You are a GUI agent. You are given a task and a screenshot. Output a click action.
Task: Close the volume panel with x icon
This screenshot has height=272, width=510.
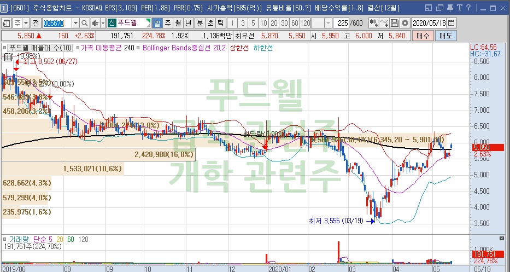coord(502,239)
